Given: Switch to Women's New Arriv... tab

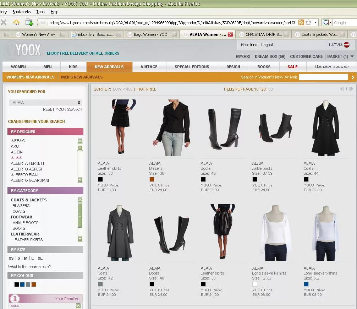Looking at the screenshot, I should 40,34.
